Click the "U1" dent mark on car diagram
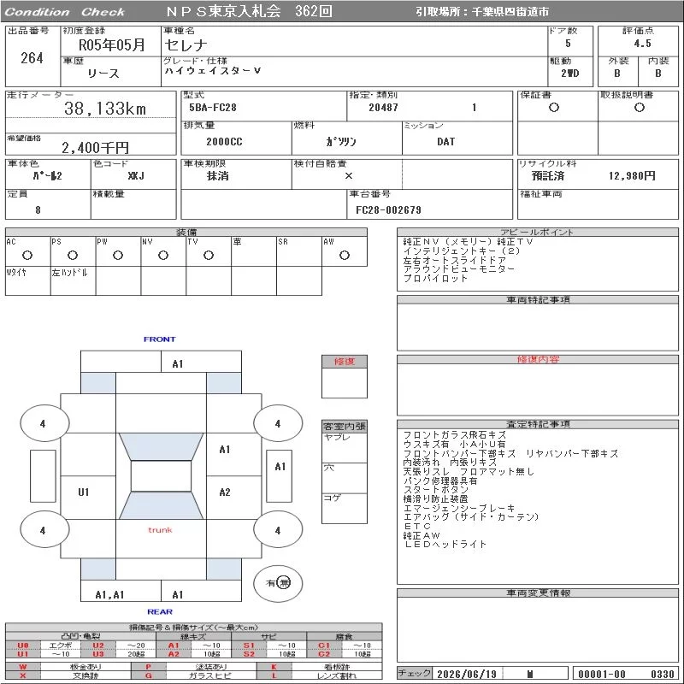Viewport: 684px width, 684px height. pos(83,492)
